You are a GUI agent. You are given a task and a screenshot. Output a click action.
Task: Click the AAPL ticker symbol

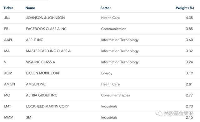point(8,40)
